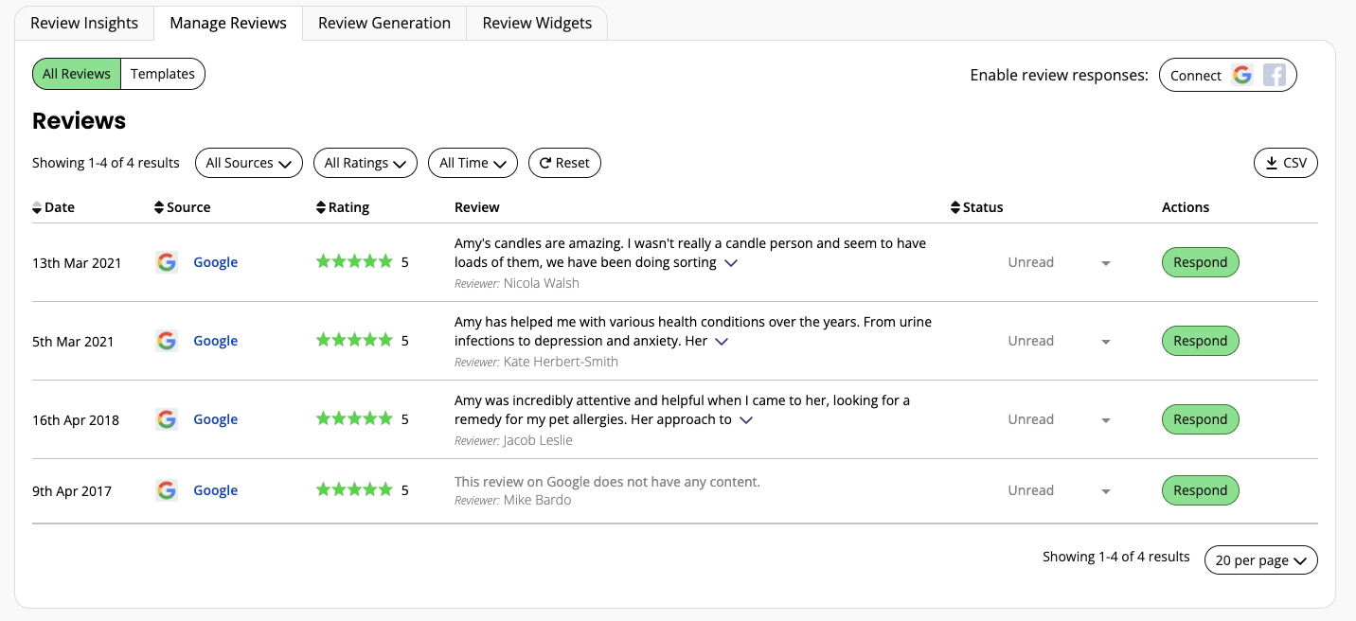Expand Nicola Walsh's full review text

731,263
